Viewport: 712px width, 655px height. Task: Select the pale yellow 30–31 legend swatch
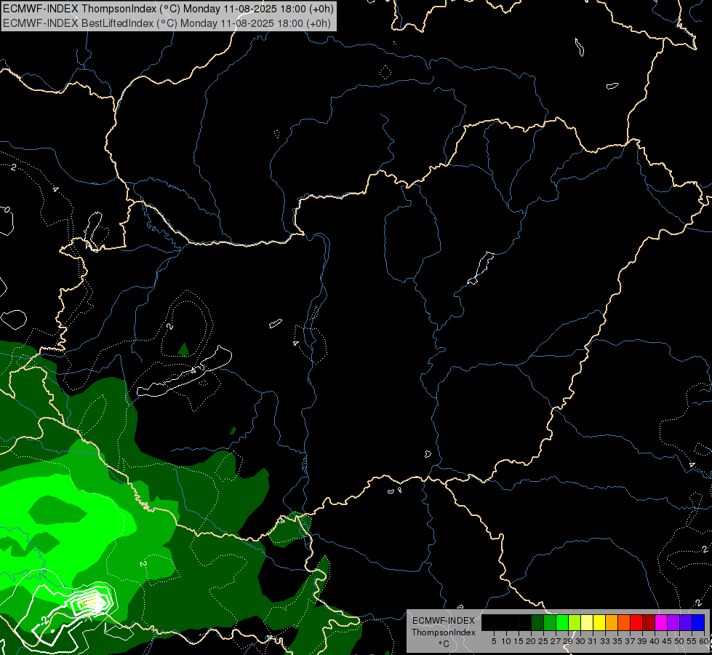587,622
